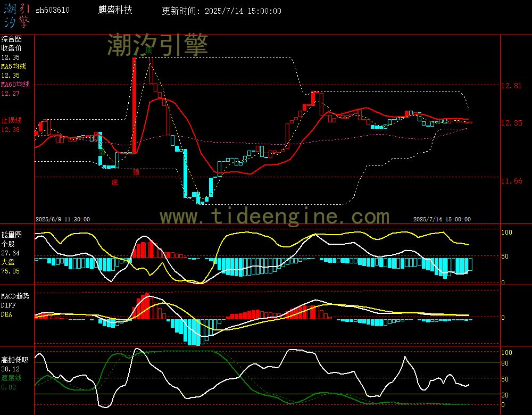Click the DIFF legend label

click(x=8, y=305)
